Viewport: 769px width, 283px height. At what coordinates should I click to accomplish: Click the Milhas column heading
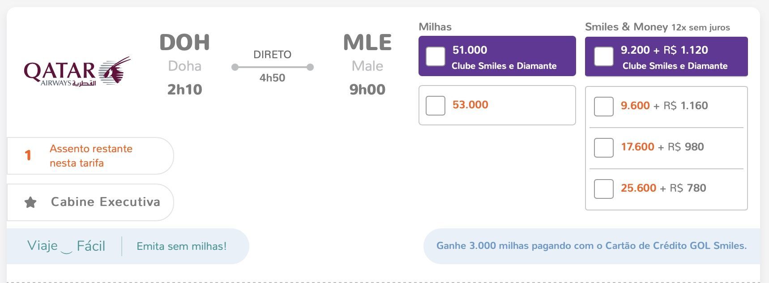pos(435,27)
